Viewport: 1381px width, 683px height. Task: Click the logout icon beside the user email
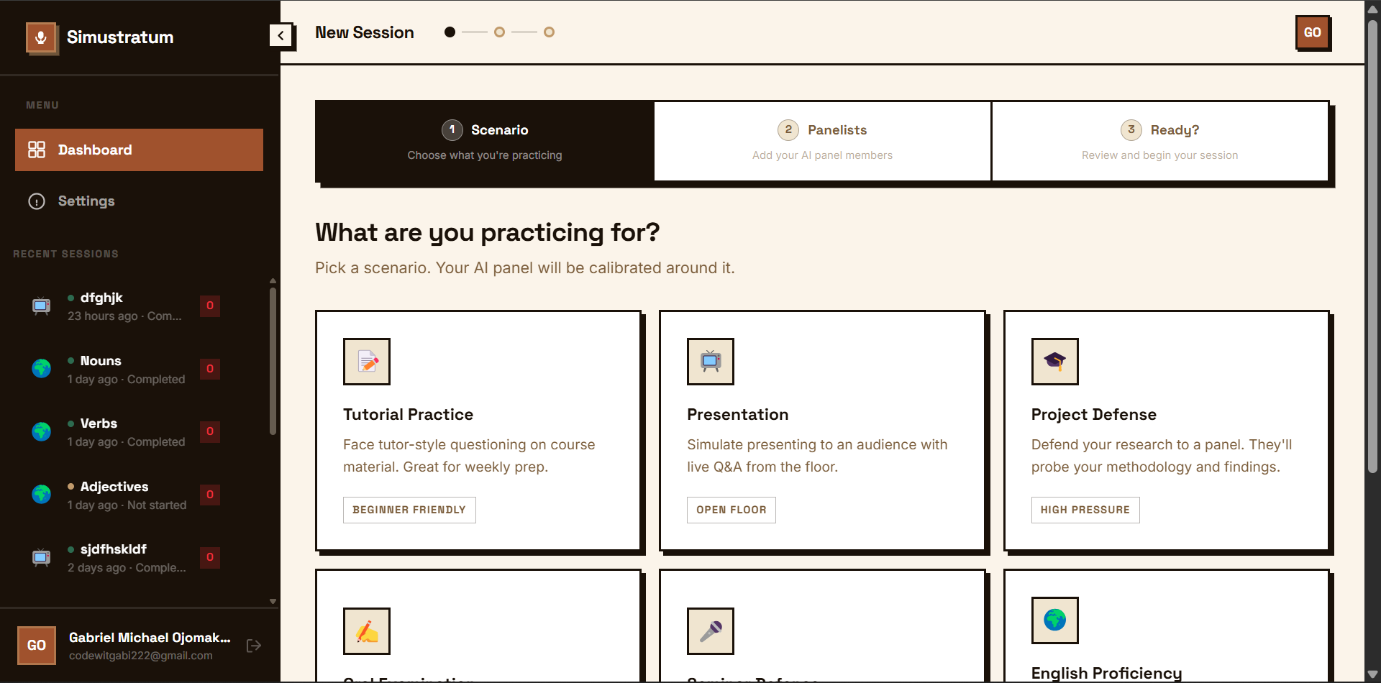coord(253,646)
